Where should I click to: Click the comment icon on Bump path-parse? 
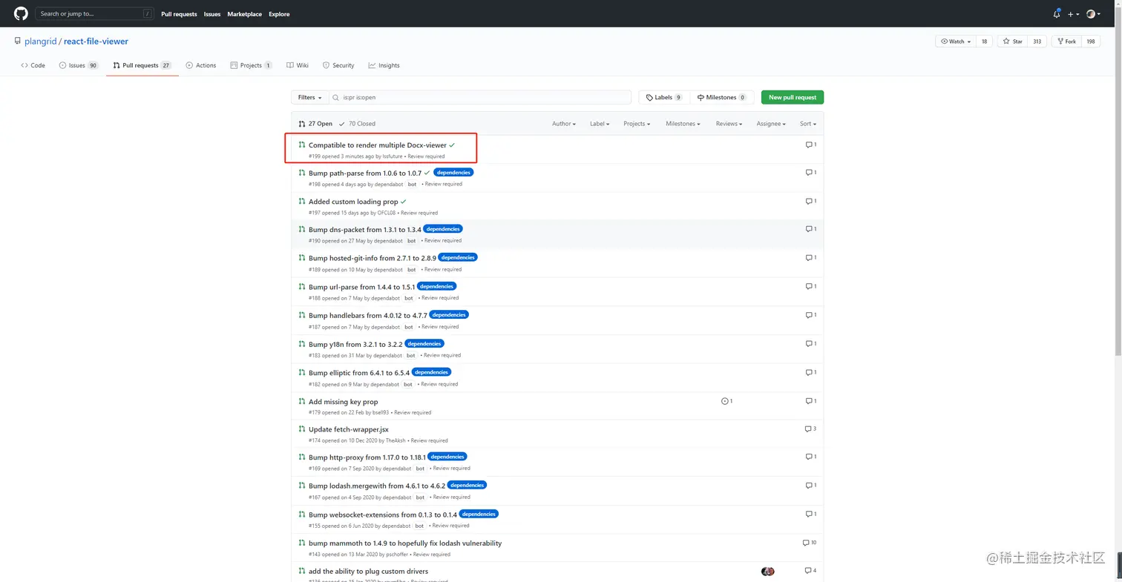809,172
